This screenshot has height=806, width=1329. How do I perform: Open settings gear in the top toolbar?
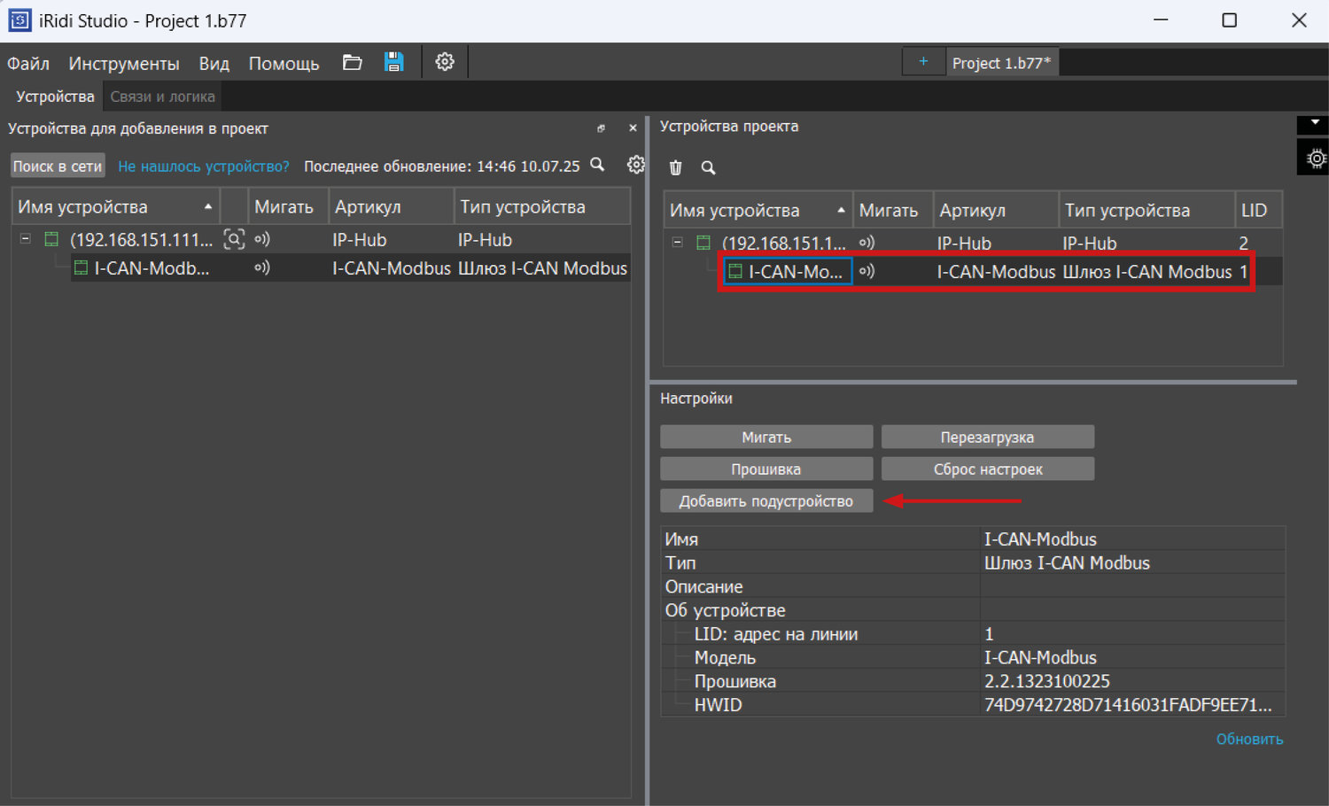click(x=445, y=62)
